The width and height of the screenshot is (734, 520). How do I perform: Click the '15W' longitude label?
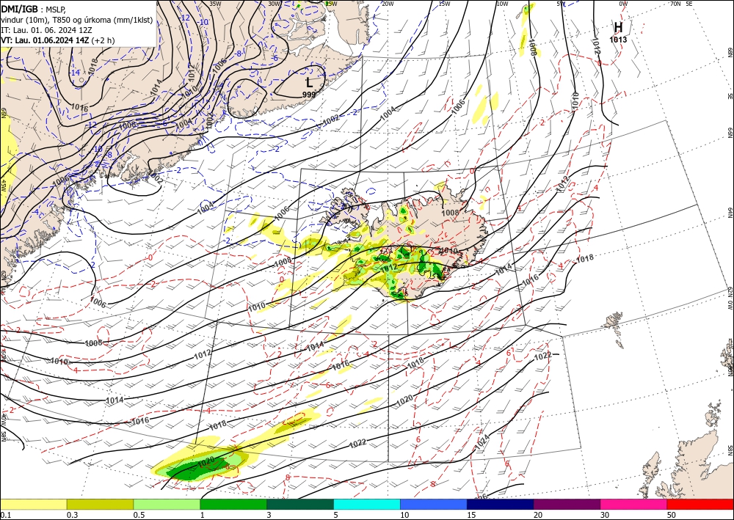[444, 4]
